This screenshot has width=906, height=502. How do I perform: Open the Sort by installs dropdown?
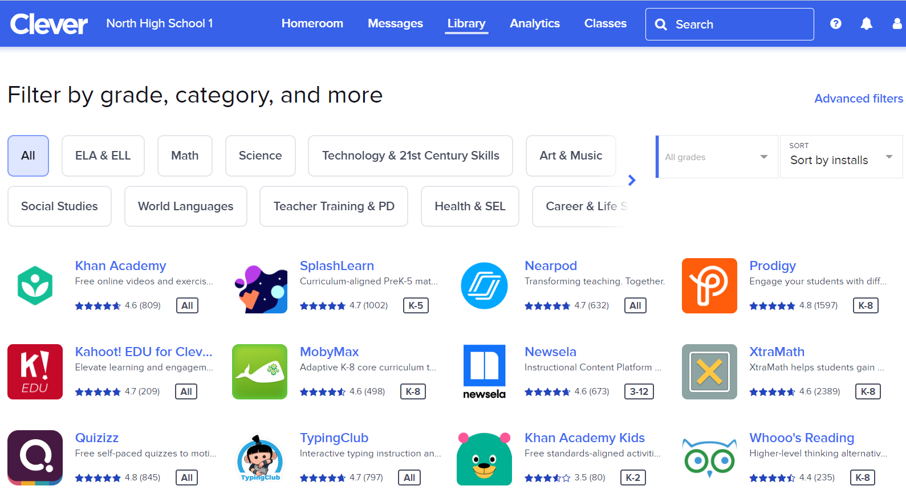coord(840,157)
